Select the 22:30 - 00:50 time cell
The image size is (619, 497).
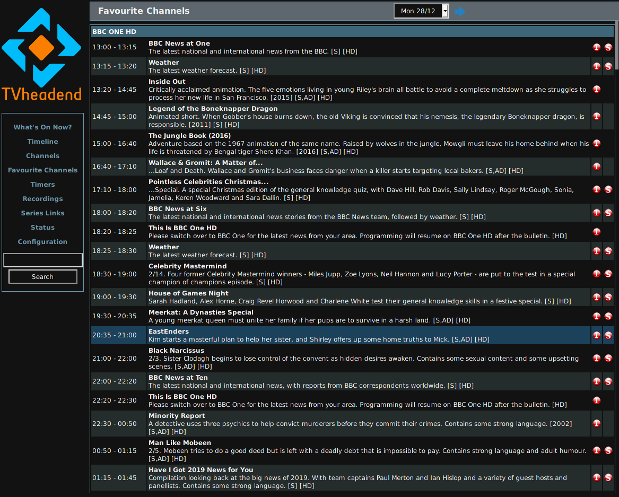tap(118, 424)
